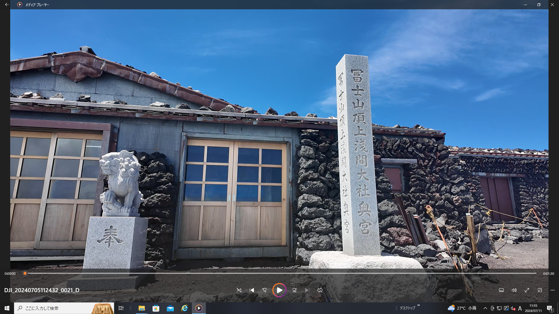Screen dimensions: 559x314
Task: Click the Media Player taskbar icon
Action: tap(199, 308)
